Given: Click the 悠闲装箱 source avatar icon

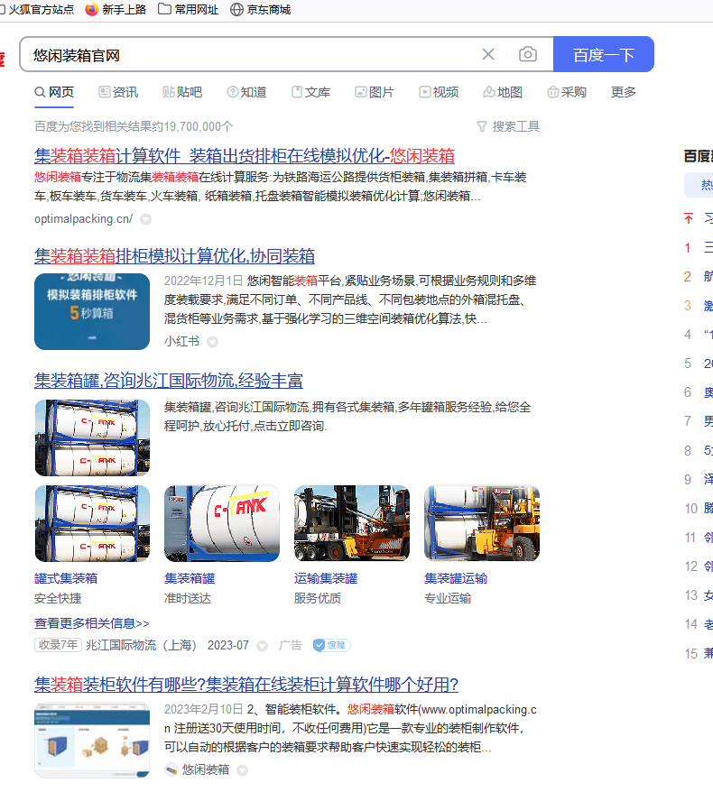Looking at the screenshot, I should (x=171, y=769).
